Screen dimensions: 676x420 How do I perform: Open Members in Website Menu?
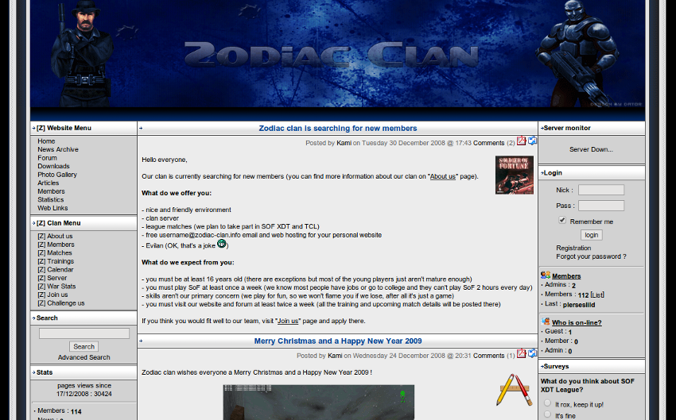point(51,191)
